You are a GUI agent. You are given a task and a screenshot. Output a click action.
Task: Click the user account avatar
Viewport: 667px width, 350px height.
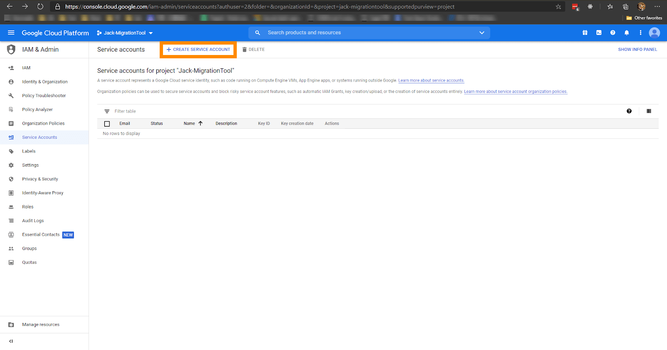point(654,32)
